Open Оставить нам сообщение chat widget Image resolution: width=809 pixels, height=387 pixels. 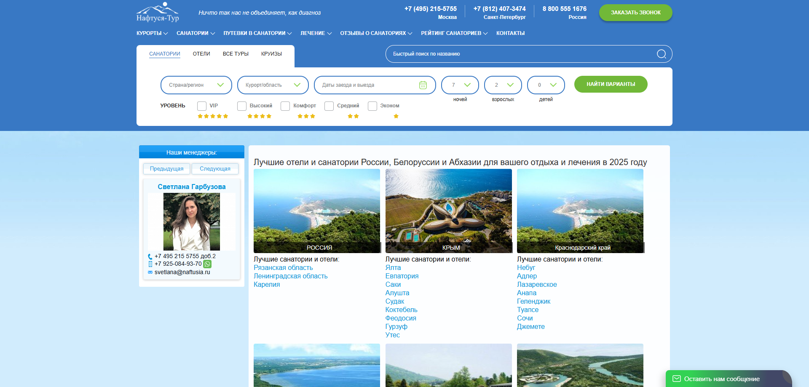(729, 379)
